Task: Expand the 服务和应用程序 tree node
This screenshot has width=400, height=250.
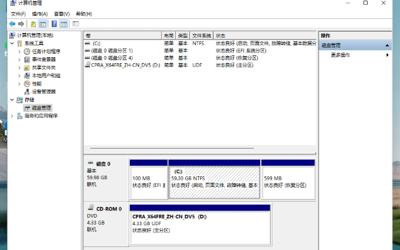Action: 12,116
